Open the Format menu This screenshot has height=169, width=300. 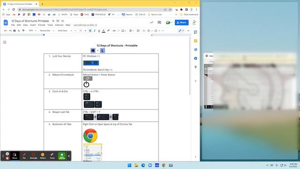click(x=41, y=25)
